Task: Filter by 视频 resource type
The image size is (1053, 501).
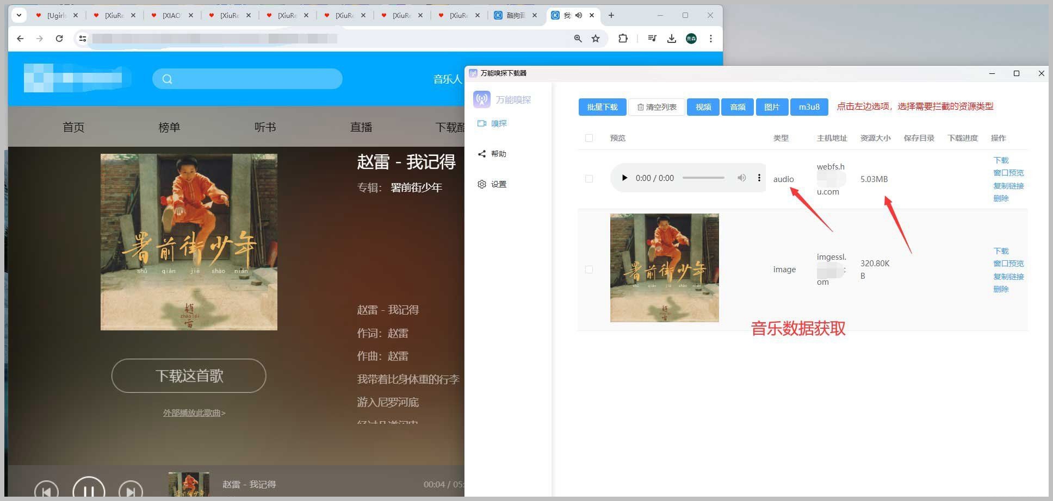Action: (703, 107)
